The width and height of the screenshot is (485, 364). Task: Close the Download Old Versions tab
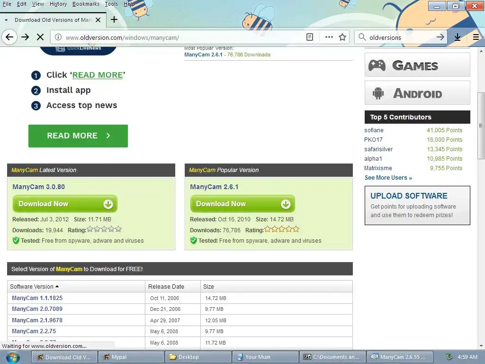tap(98, 20)
